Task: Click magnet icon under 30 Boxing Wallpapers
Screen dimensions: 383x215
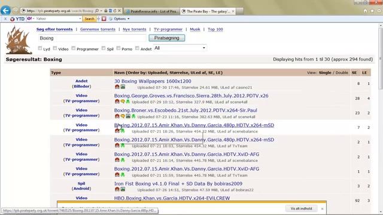Action: pyautogui.click(x=117, y=87)
